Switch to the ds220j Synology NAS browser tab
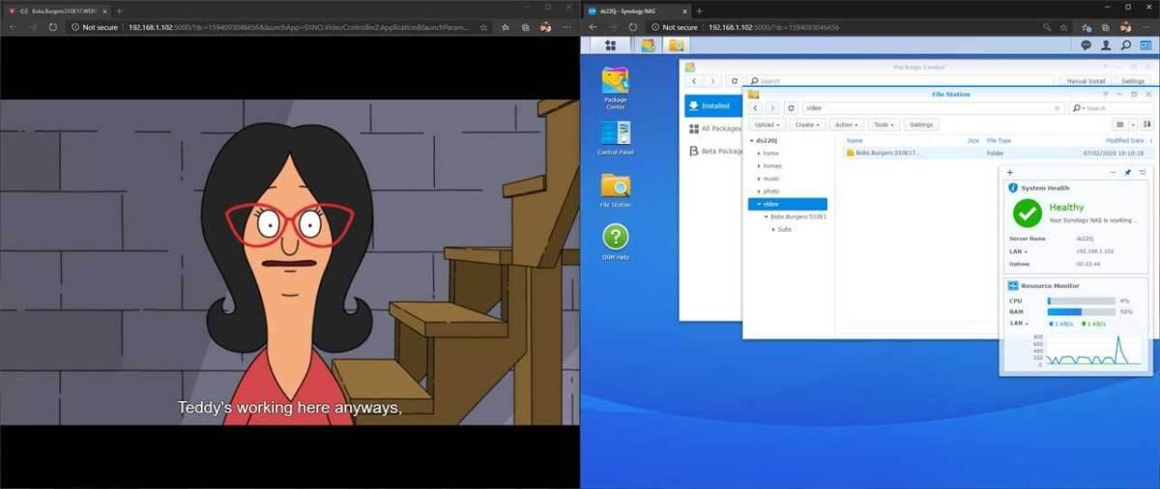 tap(636, 10)
